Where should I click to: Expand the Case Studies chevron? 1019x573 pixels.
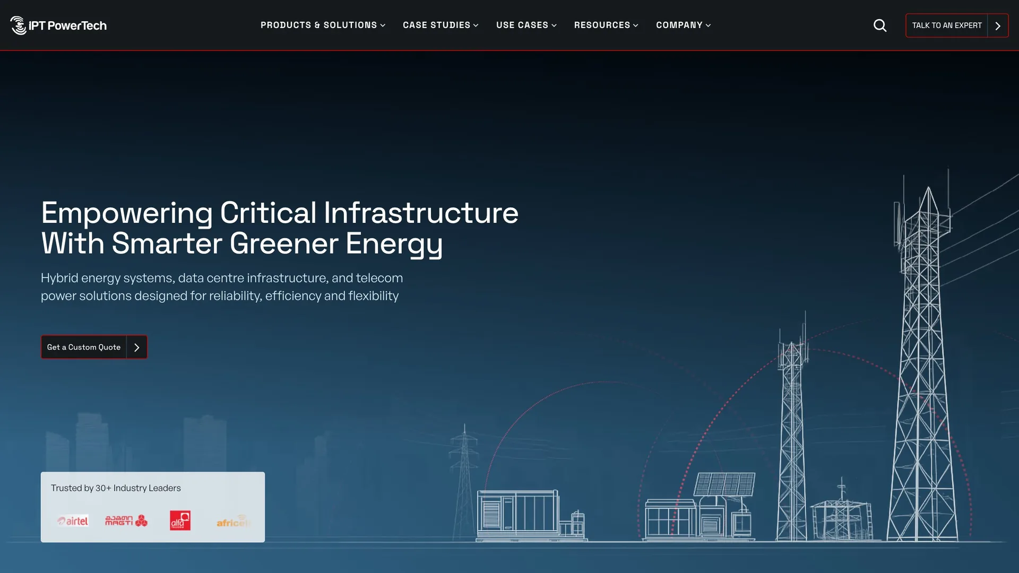click(x=476, y=25)
